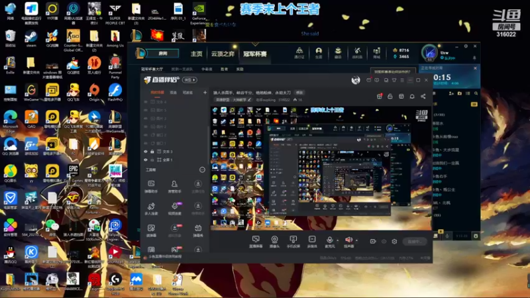Screen dimensions: 530x298
Task: Click the 修改 title edit button
Action: (299, 92)
